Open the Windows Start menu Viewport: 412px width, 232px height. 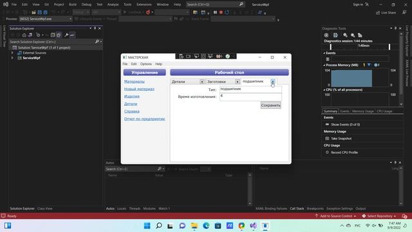147,226
